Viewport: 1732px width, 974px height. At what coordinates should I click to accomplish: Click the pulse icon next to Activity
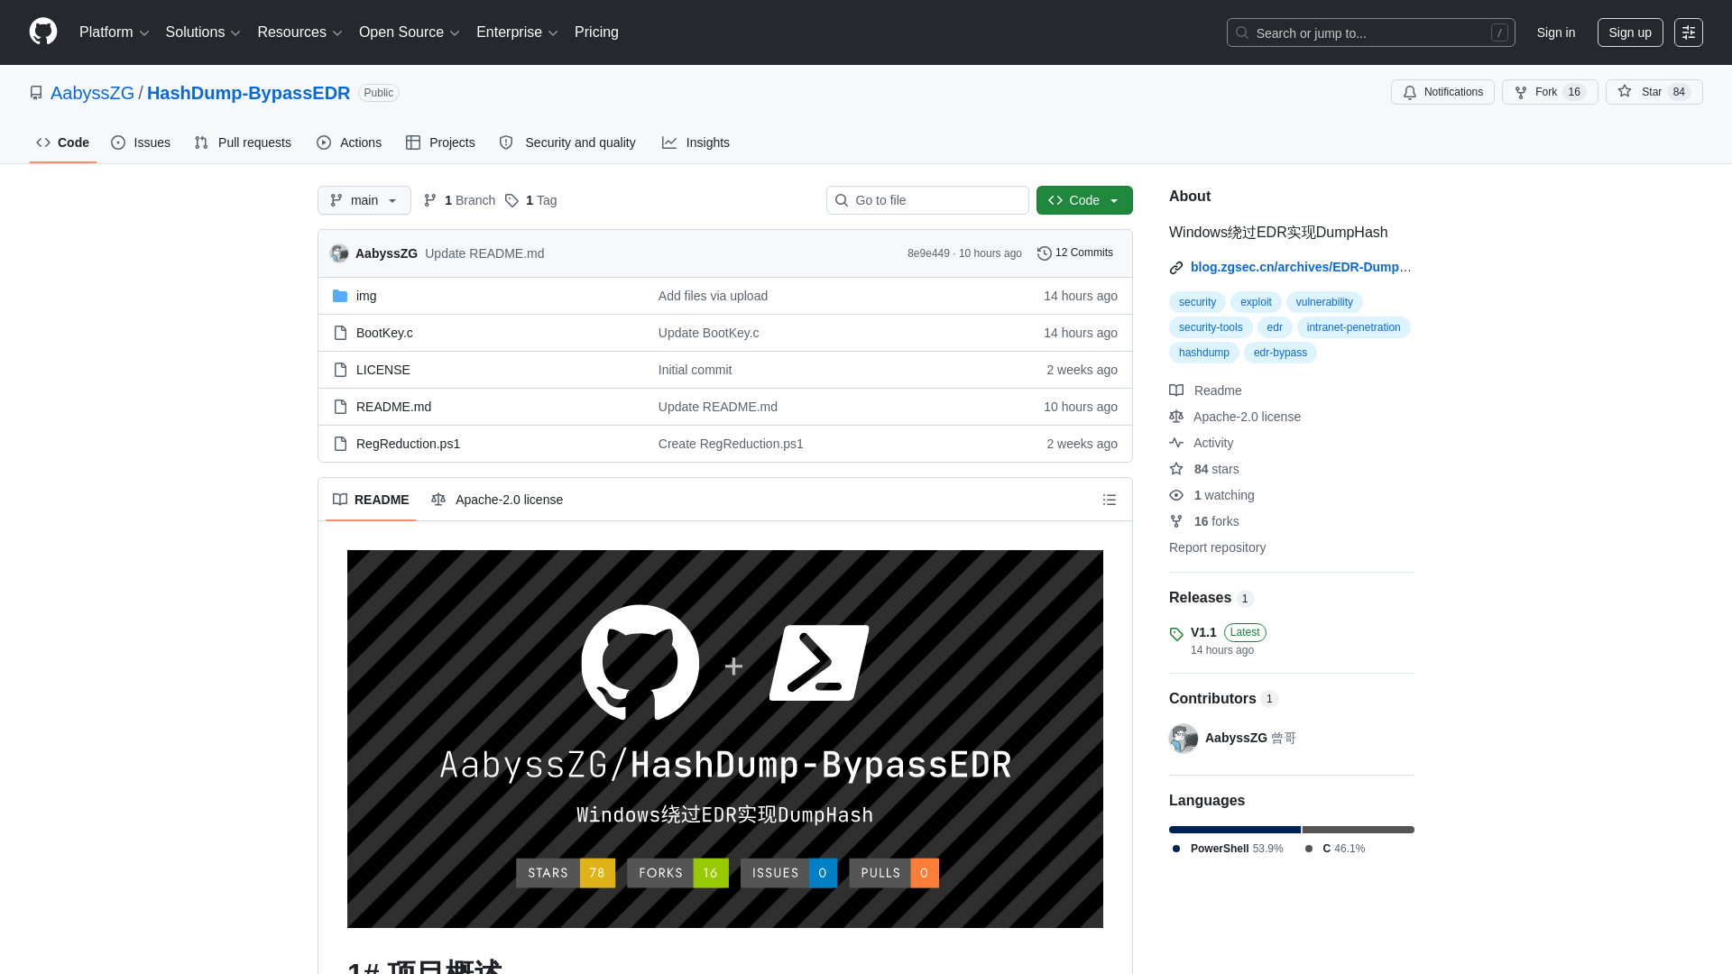(1176, 443)
